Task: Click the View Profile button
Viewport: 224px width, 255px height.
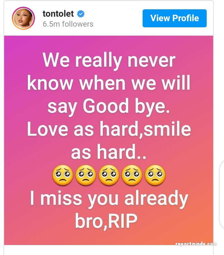Action: [x=175, y=18]
